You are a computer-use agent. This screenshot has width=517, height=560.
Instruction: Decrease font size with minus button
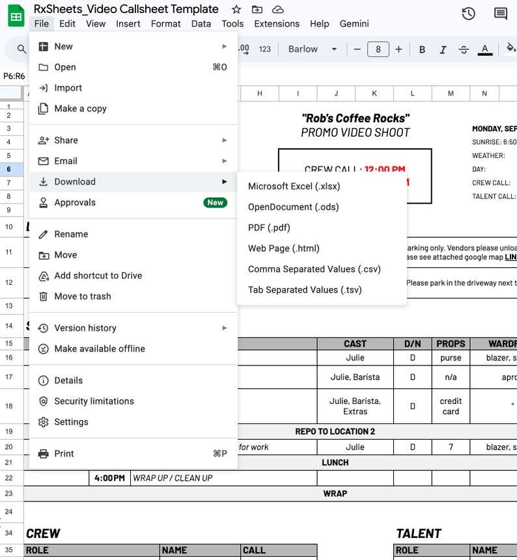pos(357,49)
